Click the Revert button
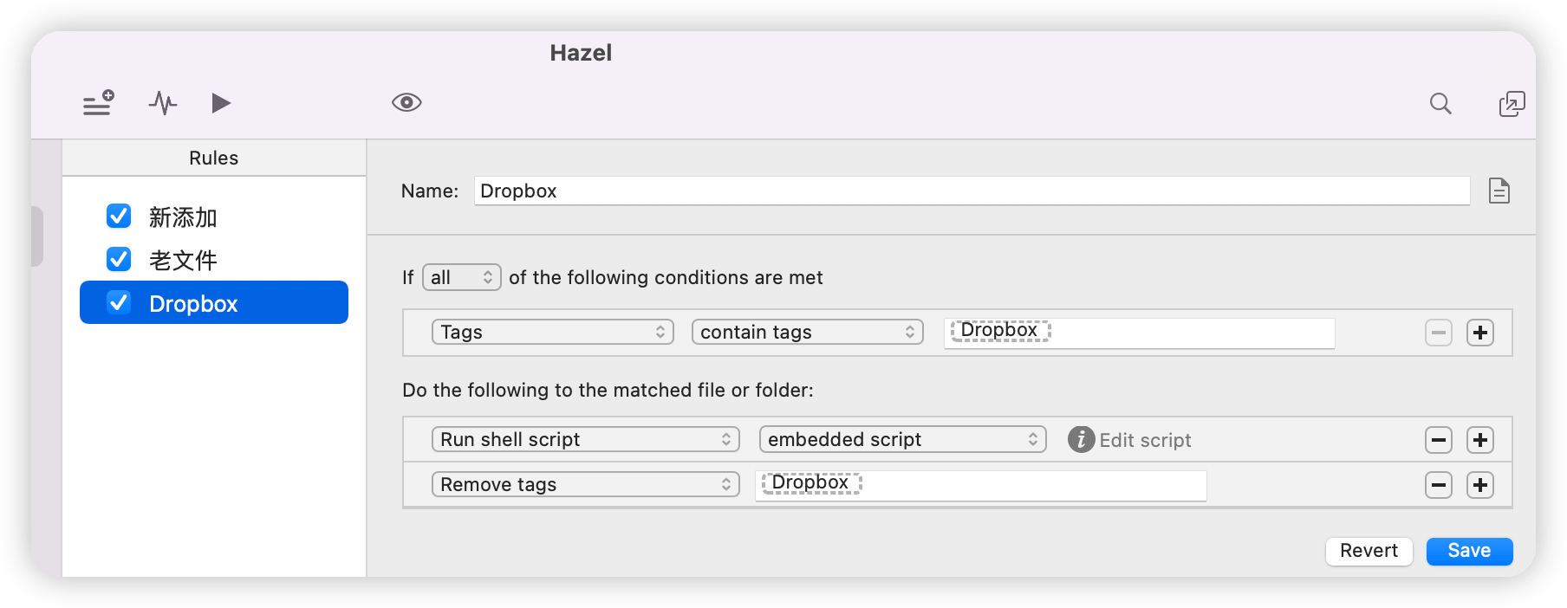The width and height of the screenshot is (1567, 608). point(1369,551)
